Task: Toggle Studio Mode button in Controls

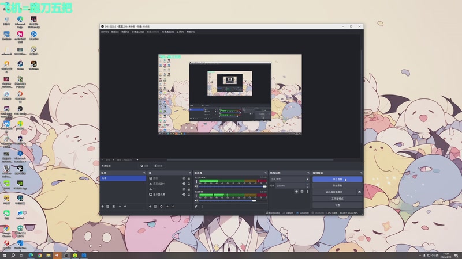Action: point(337,199)
